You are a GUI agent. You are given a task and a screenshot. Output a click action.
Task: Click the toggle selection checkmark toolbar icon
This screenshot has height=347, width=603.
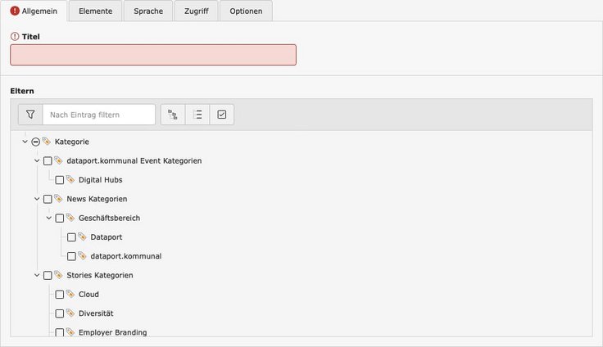222,115
